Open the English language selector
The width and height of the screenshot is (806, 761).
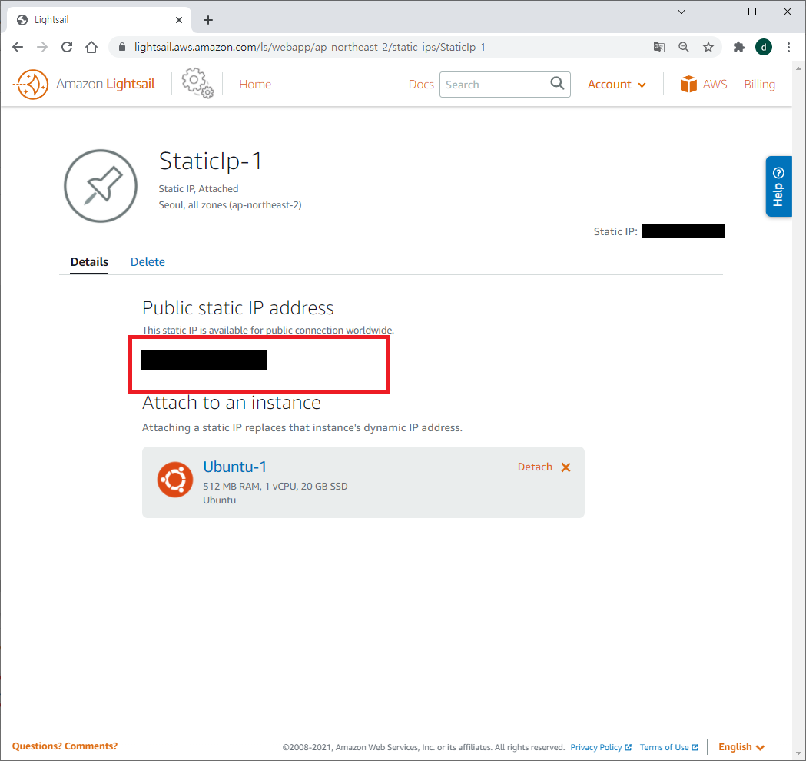pyautogui.click(x=741, y=747)
